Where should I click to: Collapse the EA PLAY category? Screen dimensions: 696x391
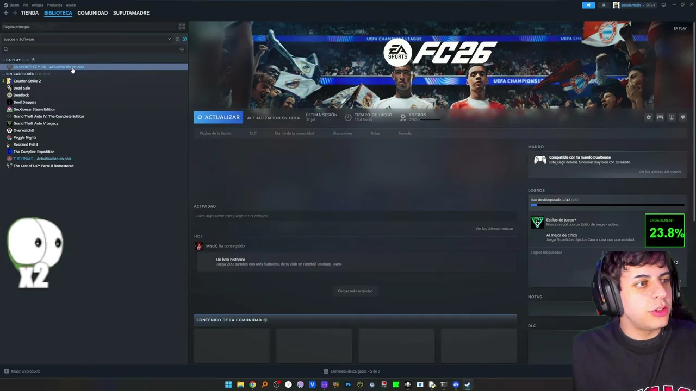click(4, 60)
